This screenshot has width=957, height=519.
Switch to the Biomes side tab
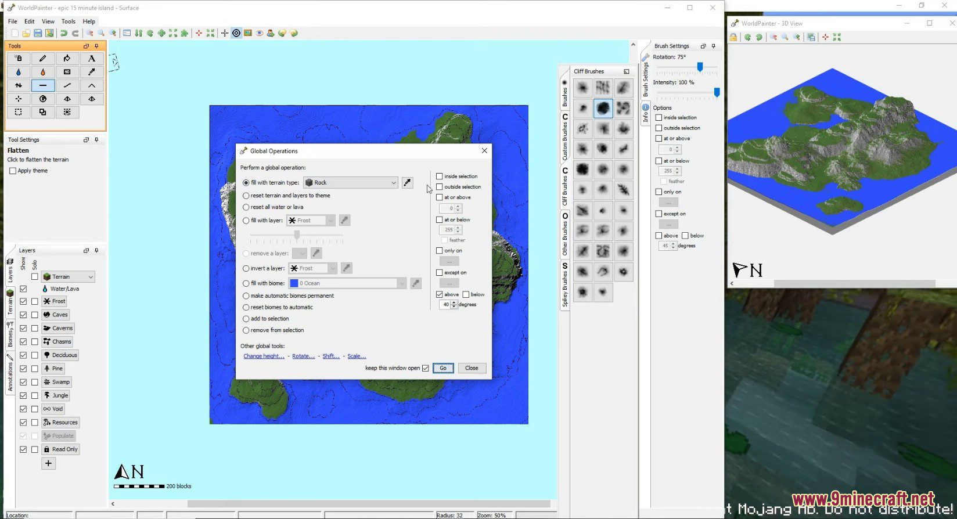[x=10, y=334]
